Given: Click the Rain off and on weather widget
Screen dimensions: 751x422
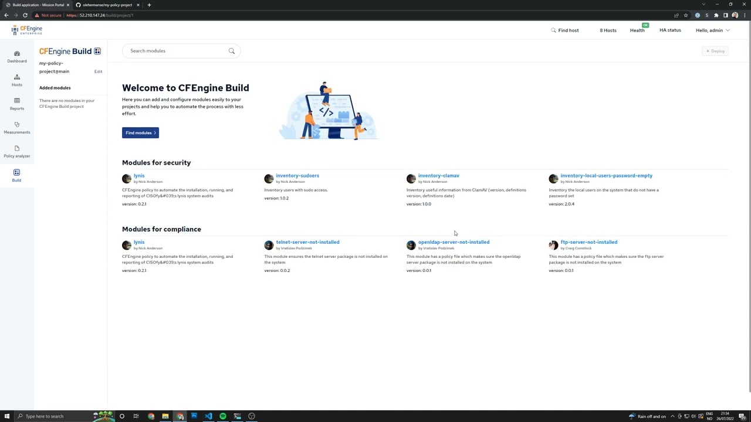Looking at the screenshot, I should click(x=647, y=416).
